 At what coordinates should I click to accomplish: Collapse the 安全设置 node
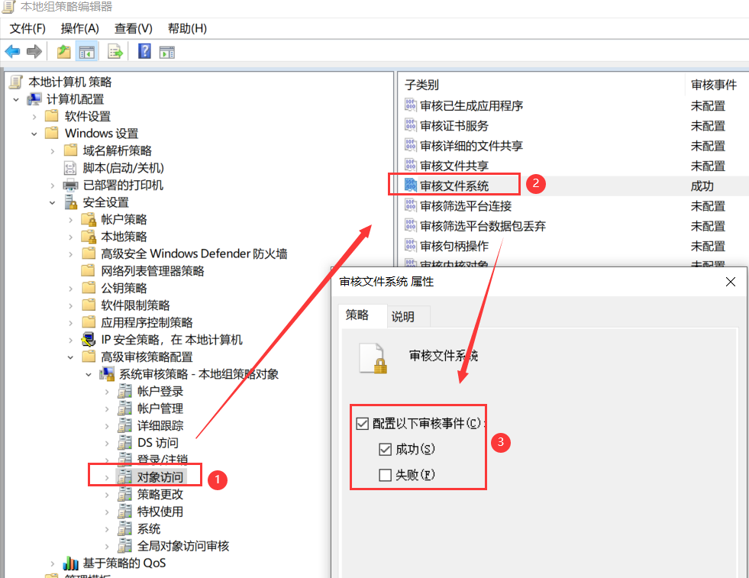coord(53,202)
